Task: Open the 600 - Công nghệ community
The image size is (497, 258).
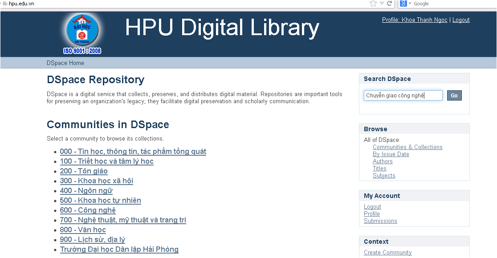Action: tap(88, 210)
